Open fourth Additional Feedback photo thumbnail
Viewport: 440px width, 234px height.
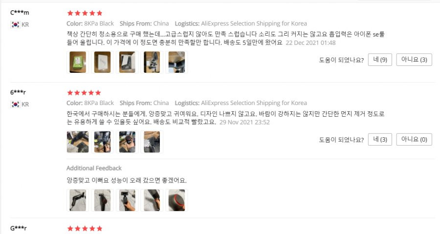coord(152,200)
